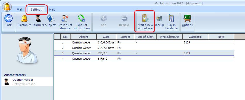Click the Who substitute column header
This screenshot has height=100, width=245.
pos(169,37)
